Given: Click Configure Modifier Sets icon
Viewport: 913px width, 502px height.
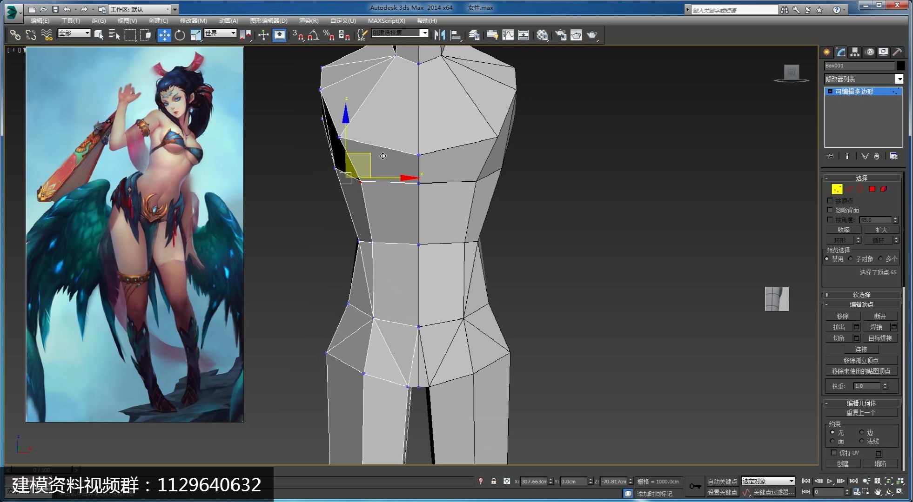Looking at the screenshot, I should point(894,156).
